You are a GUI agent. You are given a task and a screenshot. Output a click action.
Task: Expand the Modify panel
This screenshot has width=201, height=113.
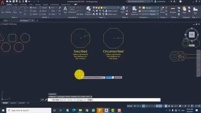click(x=45, y=17)
